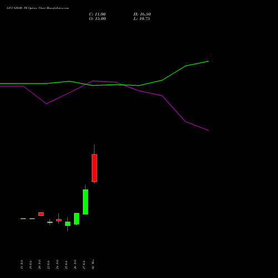The image size is (278, 278).
Task: Select the green candlestick for 26 Feb
Action: click(77, 219)
